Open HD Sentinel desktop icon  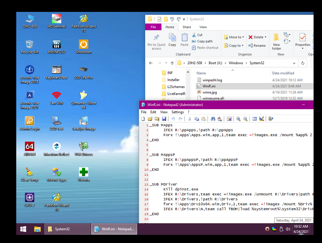tap(57, 21)
